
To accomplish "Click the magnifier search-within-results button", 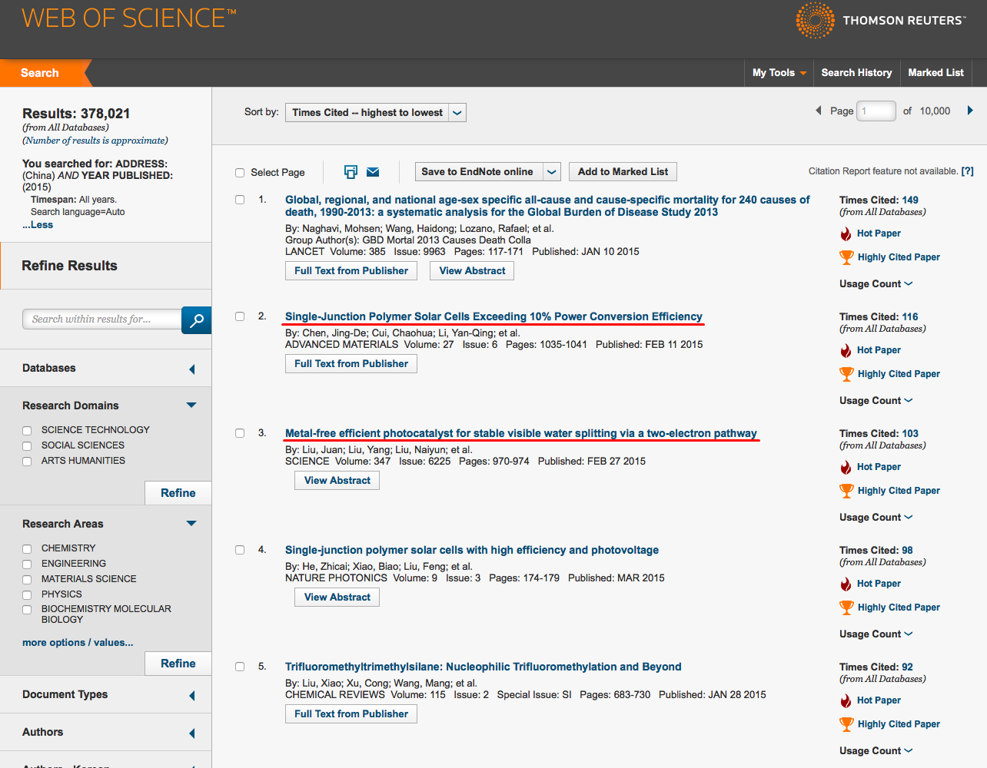I will tap(196, 320).
